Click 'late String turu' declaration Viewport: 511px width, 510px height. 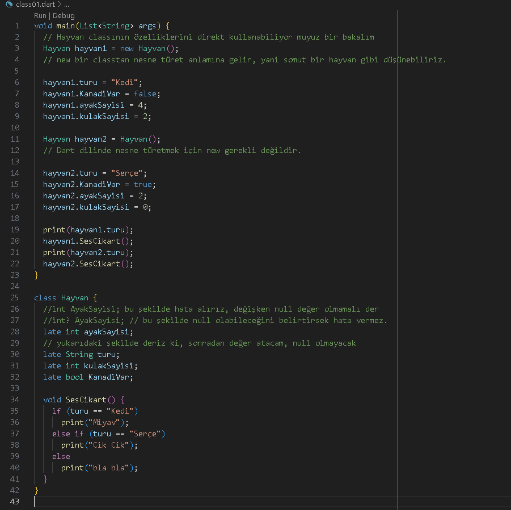pos(82,354)
